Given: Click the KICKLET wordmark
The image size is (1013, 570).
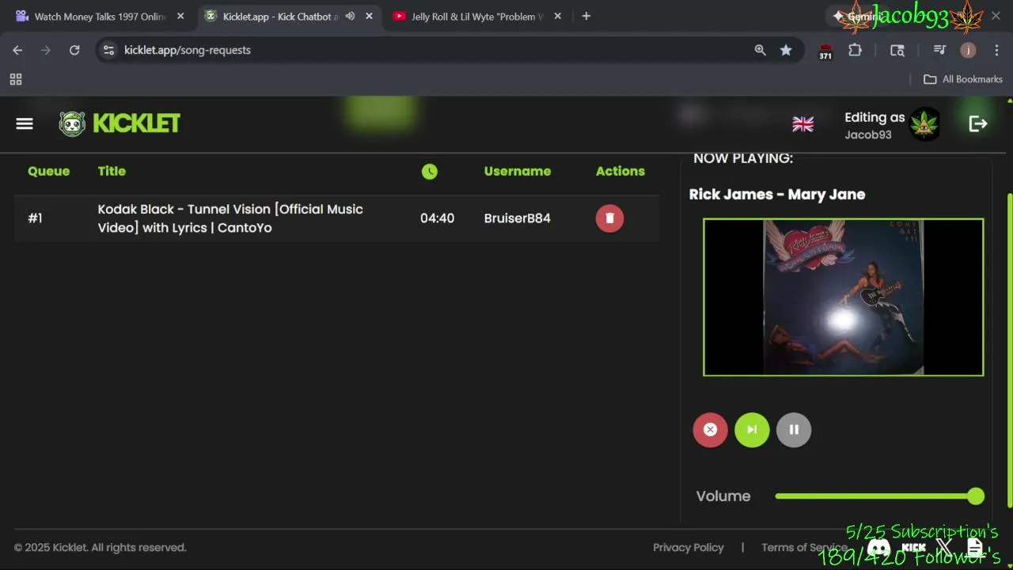Looking at the screenshot, I should tap(136, 123).
